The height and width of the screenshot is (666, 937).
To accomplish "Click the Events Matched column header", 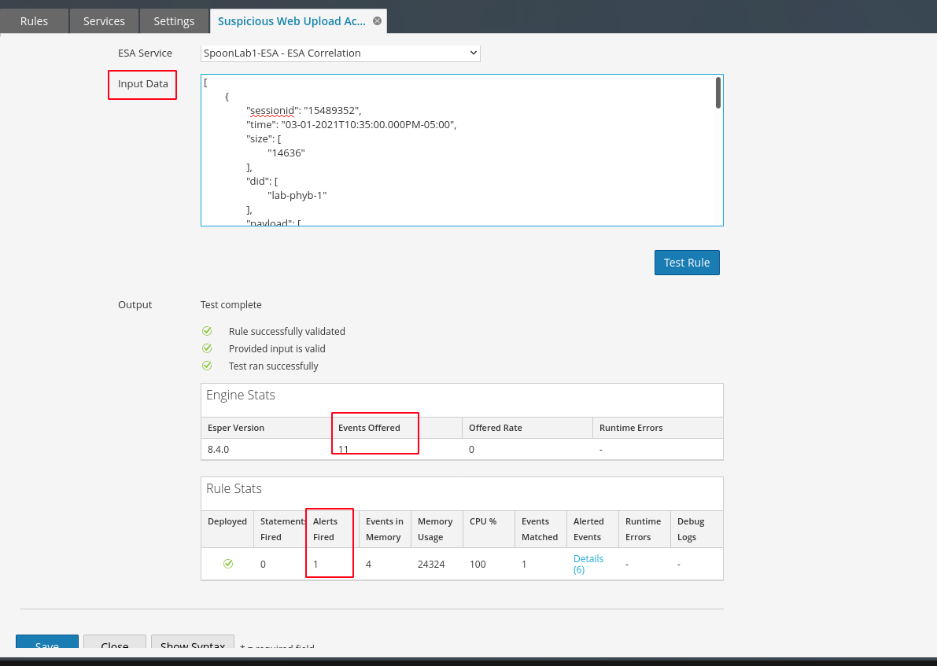I will coord(540,529).
